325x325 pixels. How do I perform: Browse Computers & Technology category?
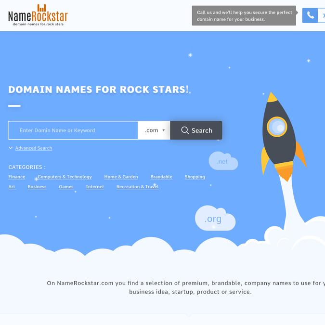(65, 177)
